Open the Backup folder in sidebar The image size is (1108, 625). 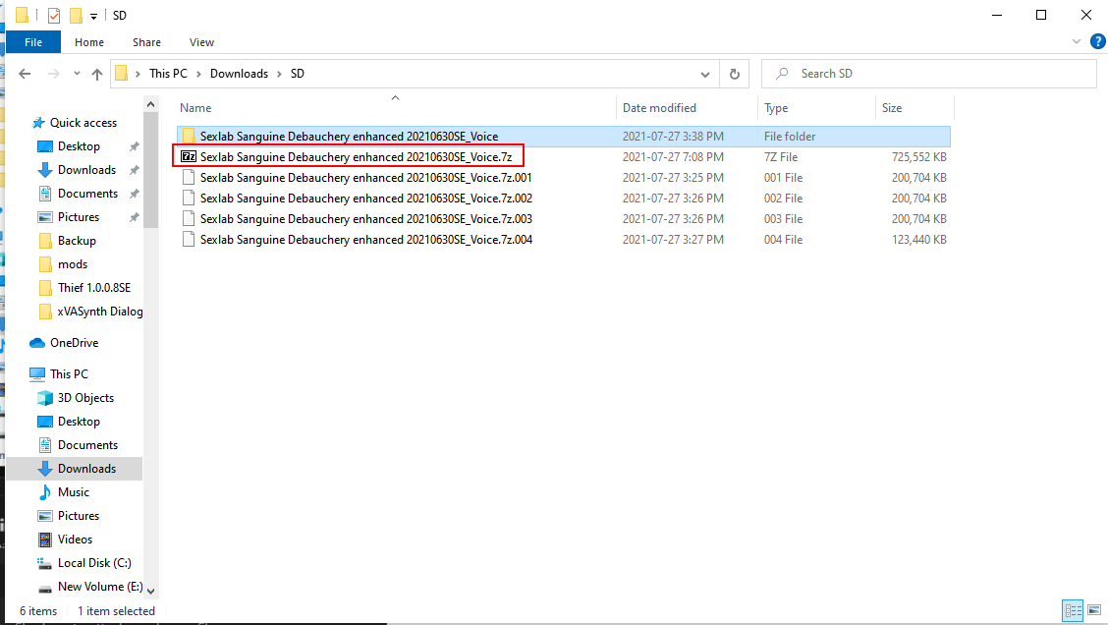click(x=77, y=241)
